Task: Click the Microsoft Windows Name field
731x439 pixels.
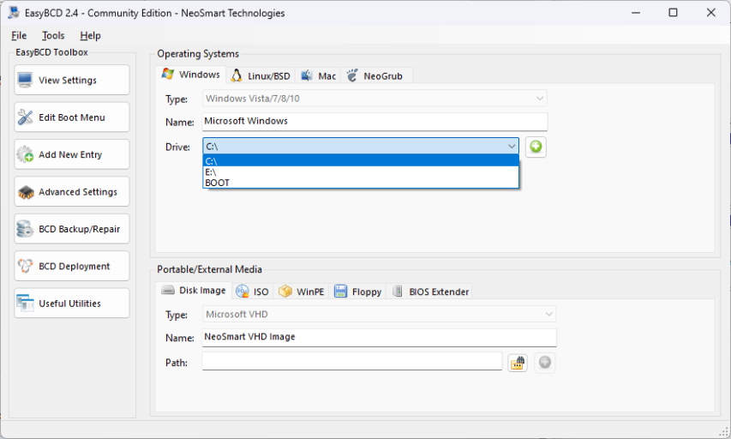Action: coord(374,121)
